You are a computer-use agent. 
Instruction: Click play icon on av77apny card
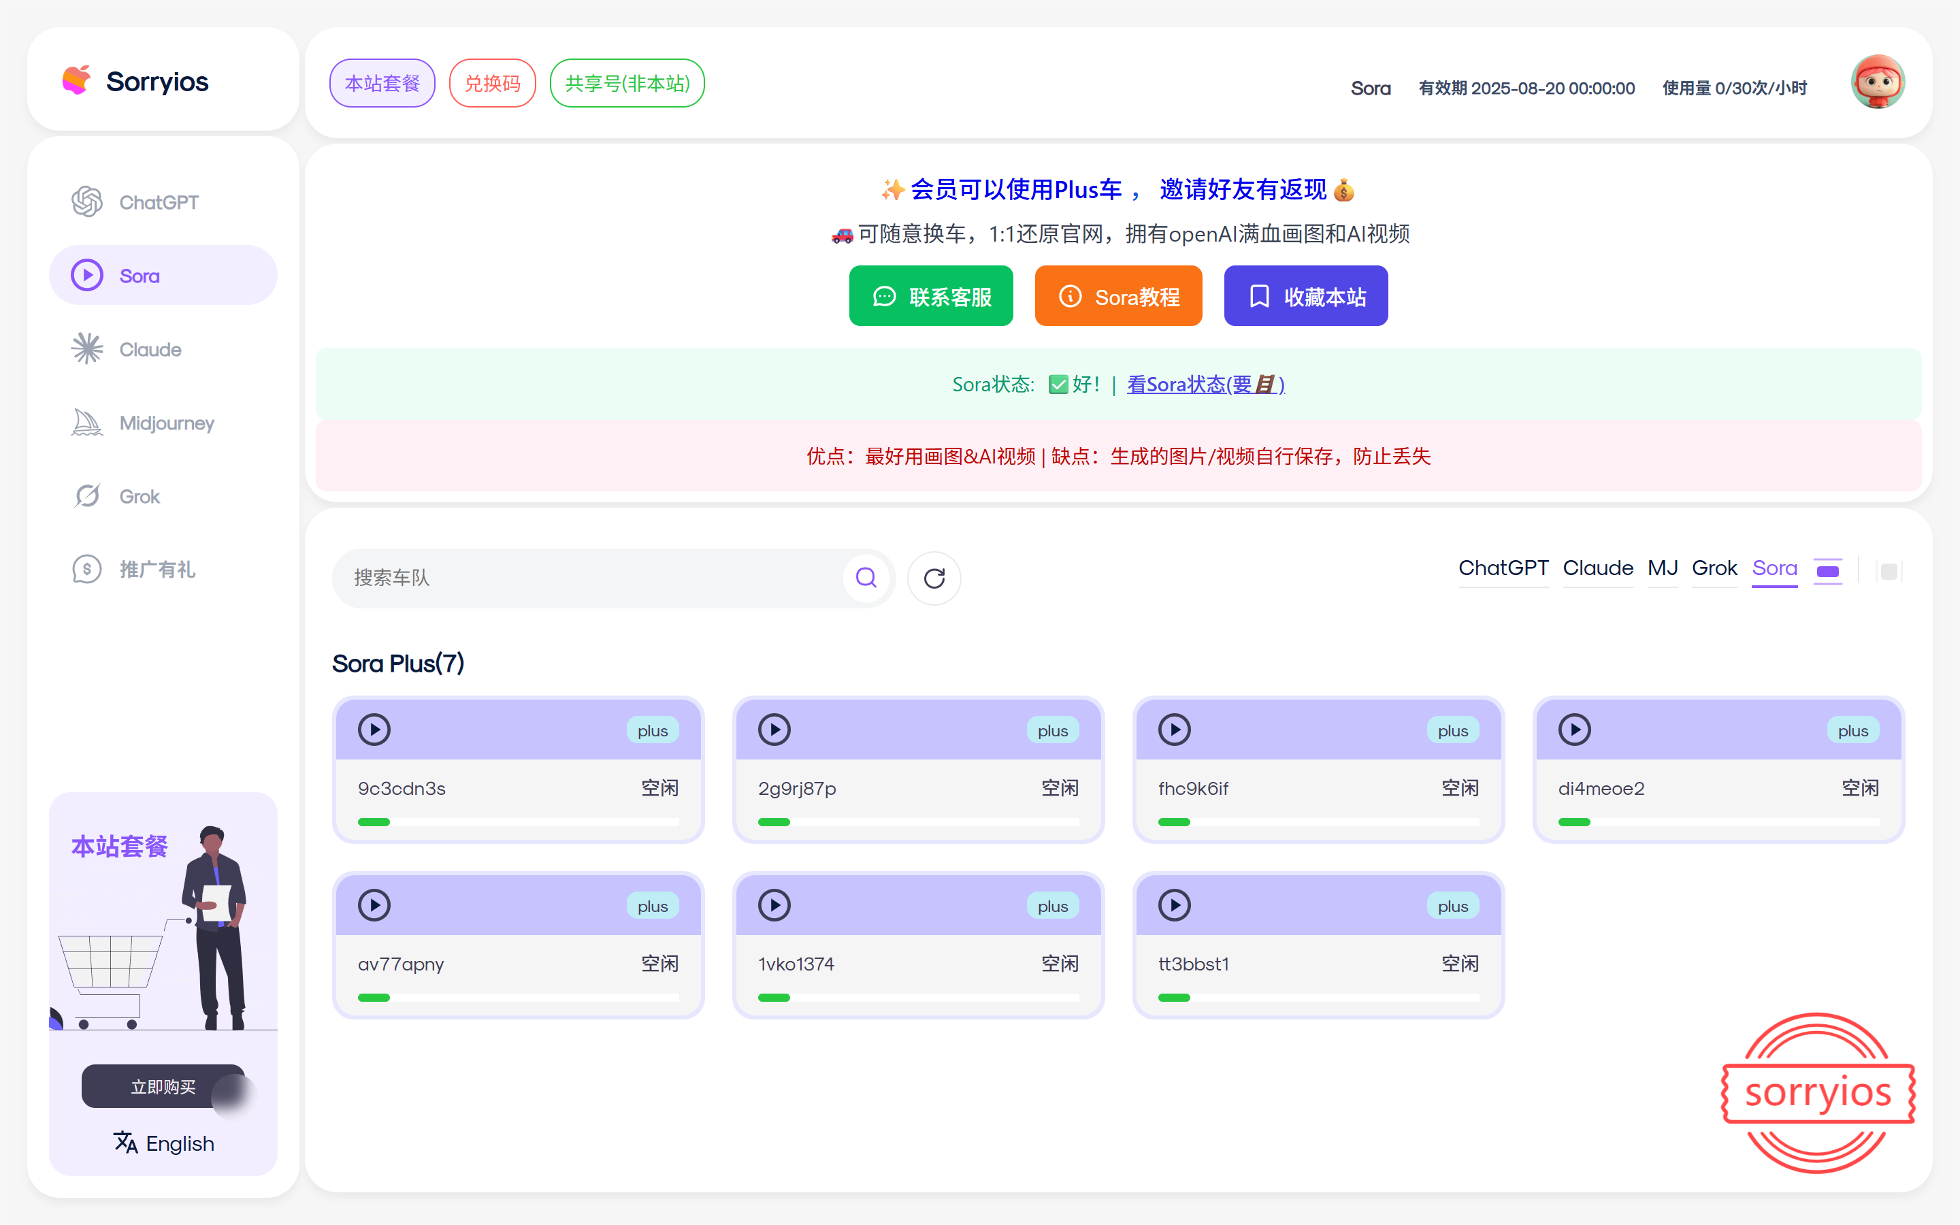[374, 905]
